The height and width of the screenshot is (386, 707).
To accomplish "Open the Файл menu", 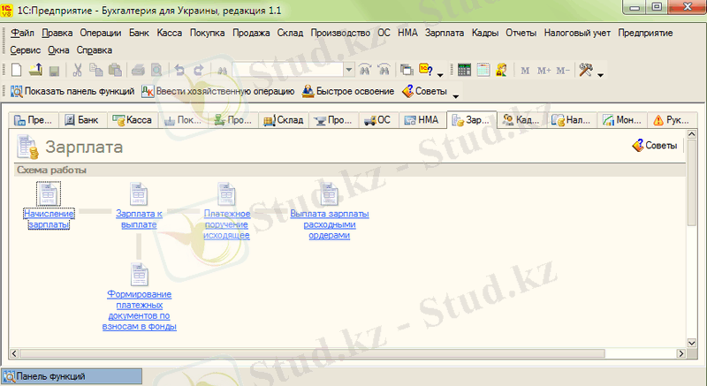I will tap(22, 33).
